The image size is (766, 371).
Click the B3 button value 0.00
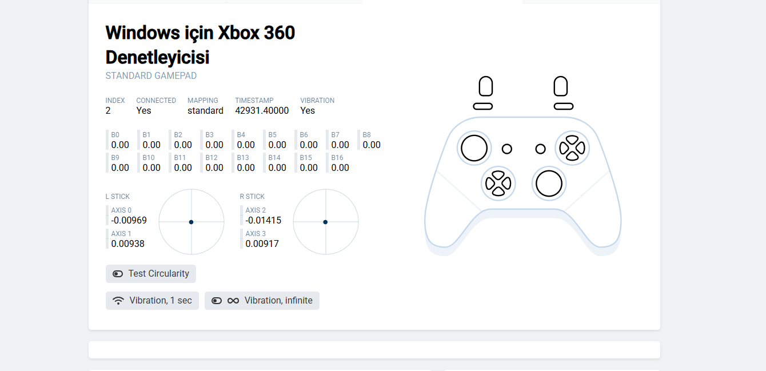tap(214, 145)
